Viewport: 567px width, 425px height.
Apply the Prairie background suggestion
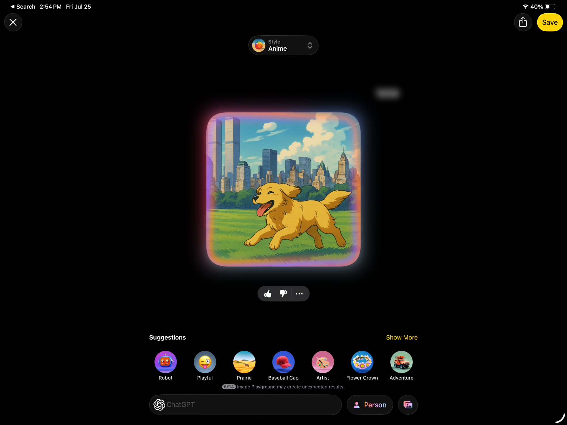coord(244,362)
